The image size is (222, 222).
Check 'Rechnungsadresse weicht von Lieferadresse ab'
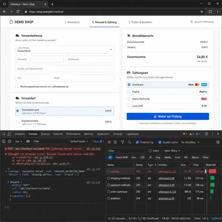[17, 86]
